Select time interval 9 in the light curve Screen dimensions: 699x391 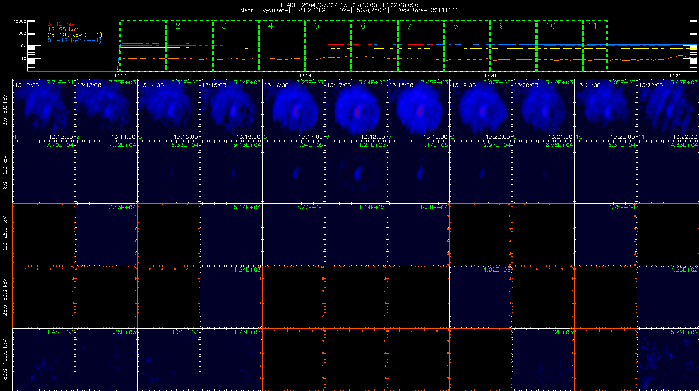click(x=513, y=46)
